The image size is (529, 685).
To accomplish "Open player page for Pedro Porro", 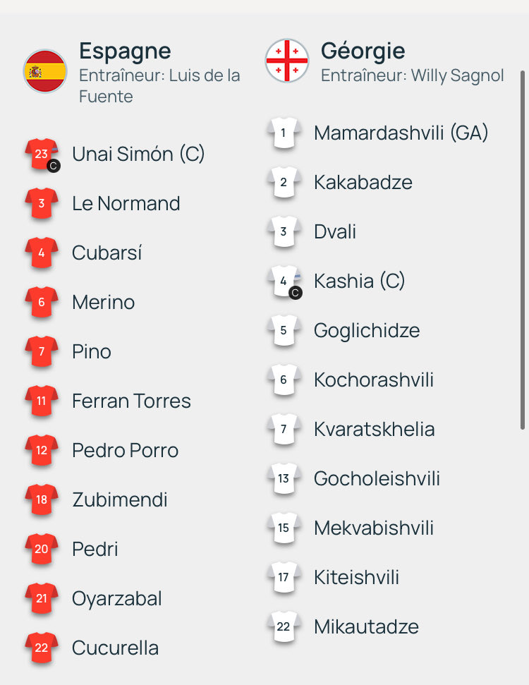I will click(126, 449).
